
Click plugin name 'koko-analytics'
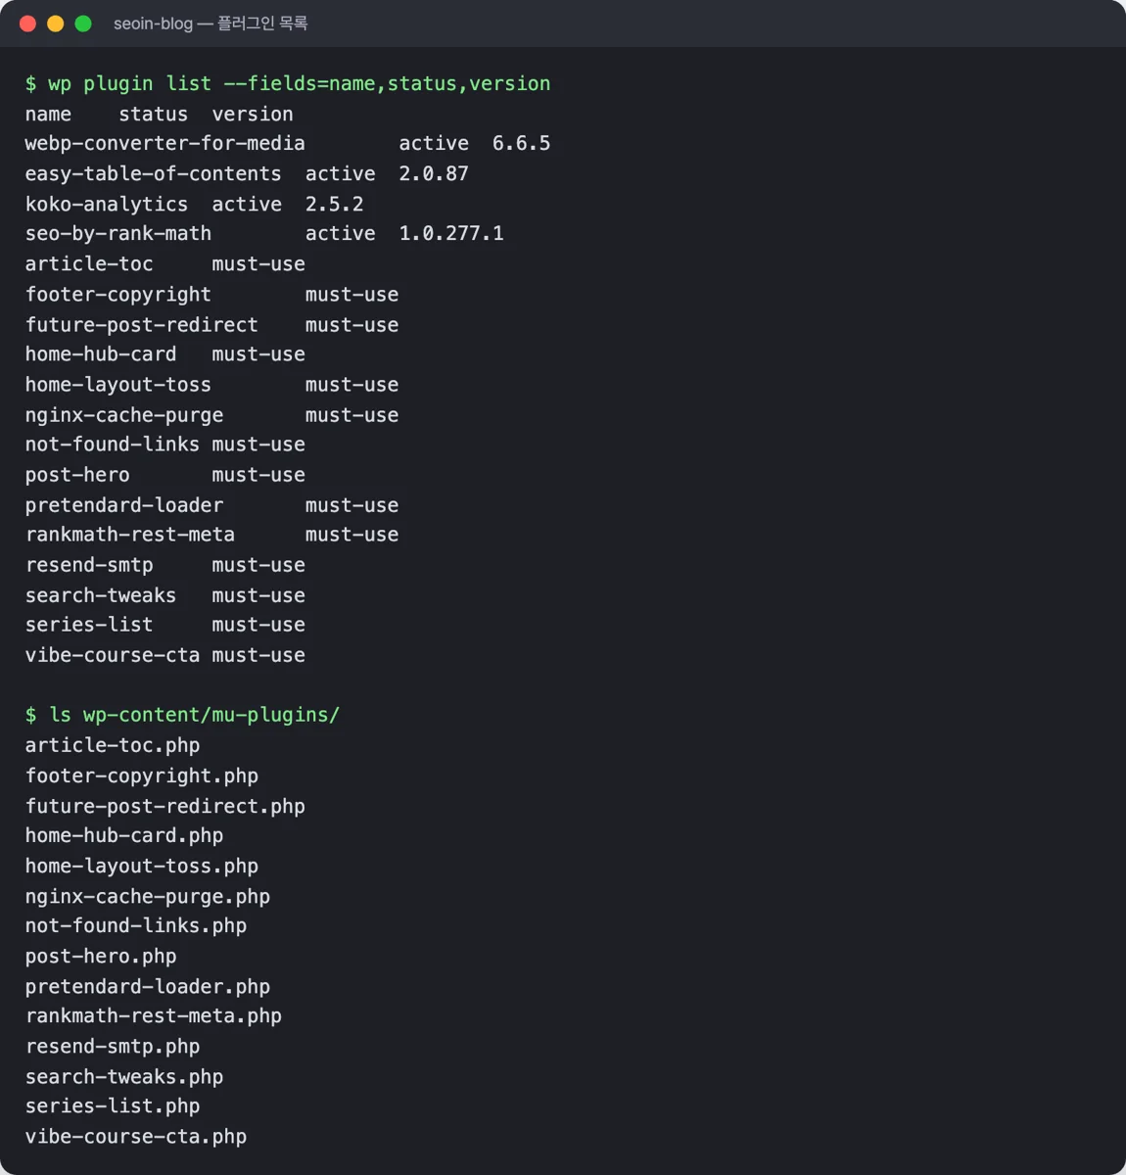click(x=107, y=205)
